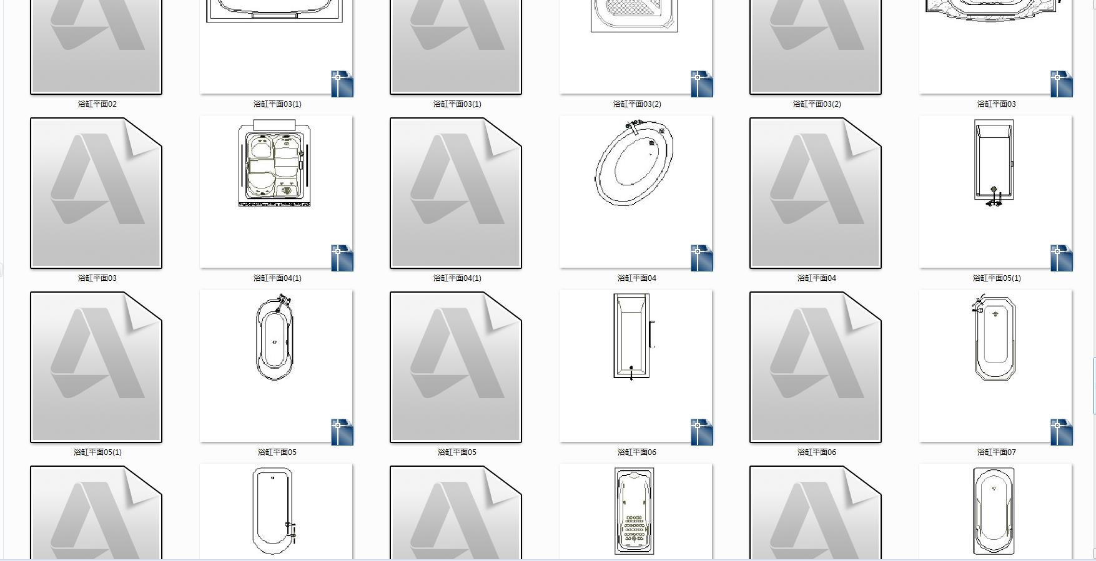Viewport: 1096px width, 561px height.
Task: Click 浴缸平面03(2) name under Autodesk icon
Action: [817, 104]
